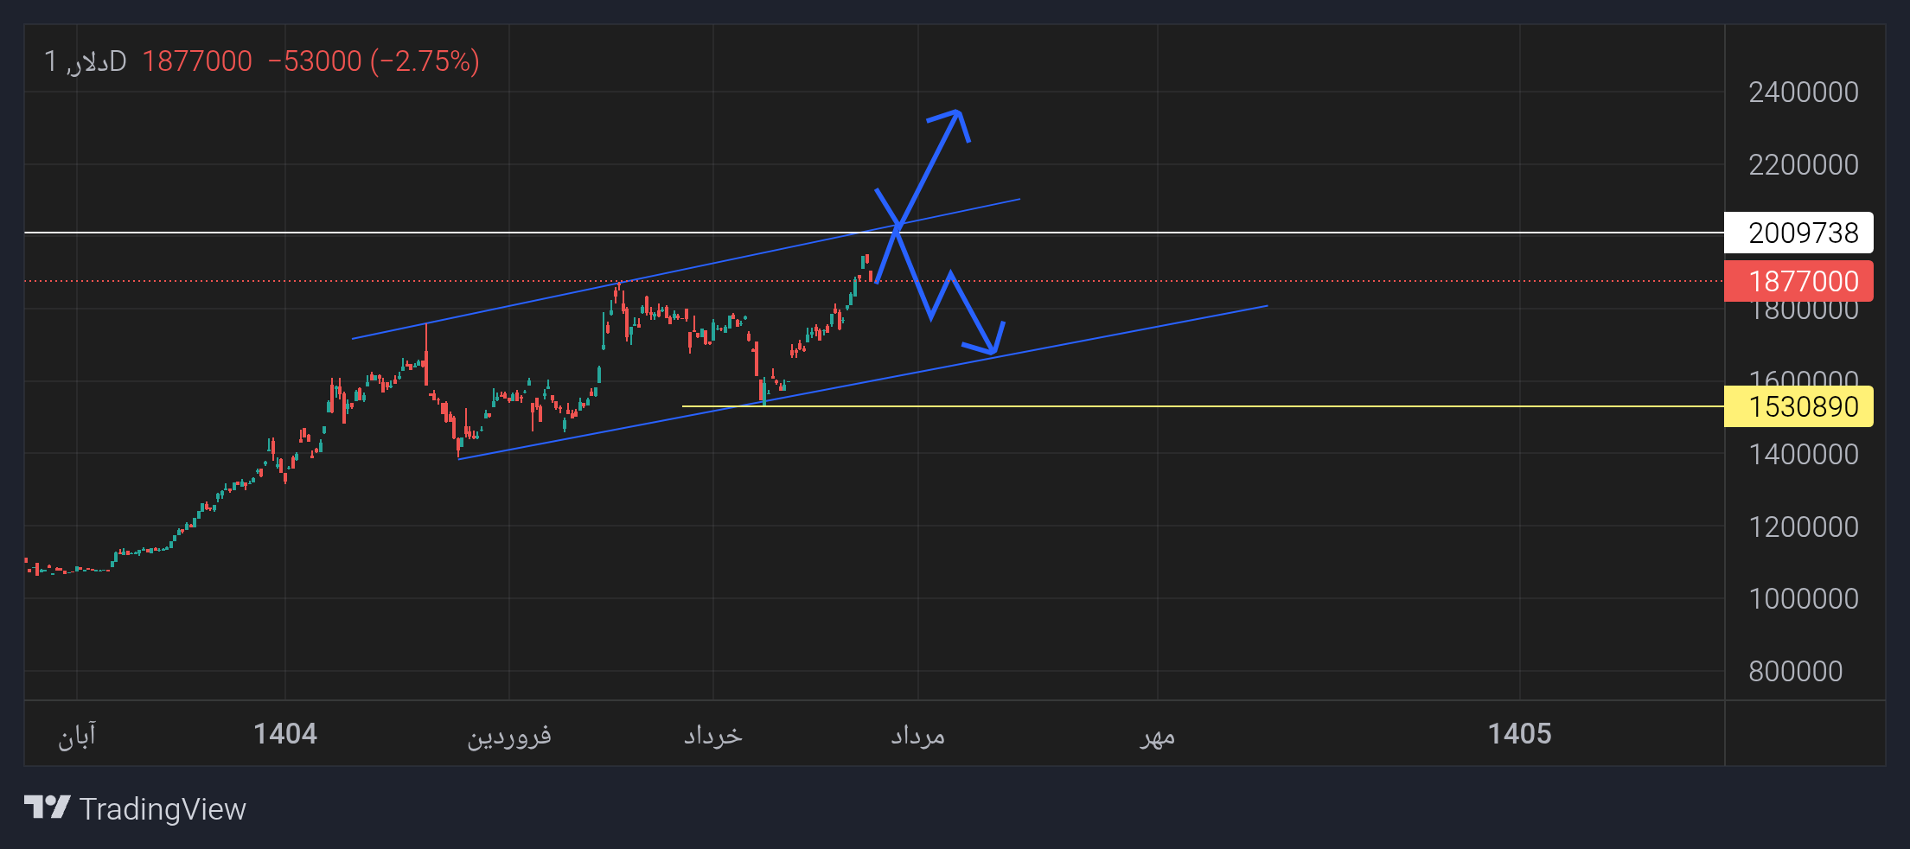Select the red 1877000 current price label
1910x849 pixels.
[1798, 281]
